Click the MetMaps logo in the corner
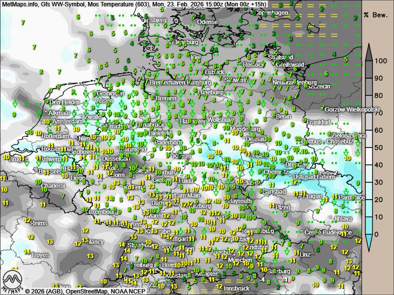 [13, 281]
